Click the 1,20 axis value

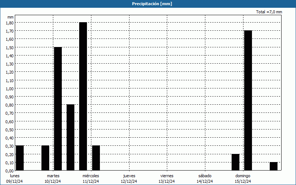pyautogui.click(x=10, y=72)
